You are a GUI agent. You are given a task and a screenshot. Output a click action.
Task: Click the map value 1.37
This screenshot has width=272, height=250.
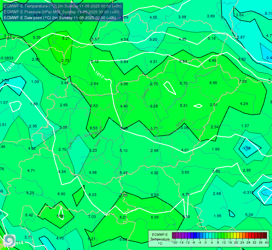(x=245, y=126)
